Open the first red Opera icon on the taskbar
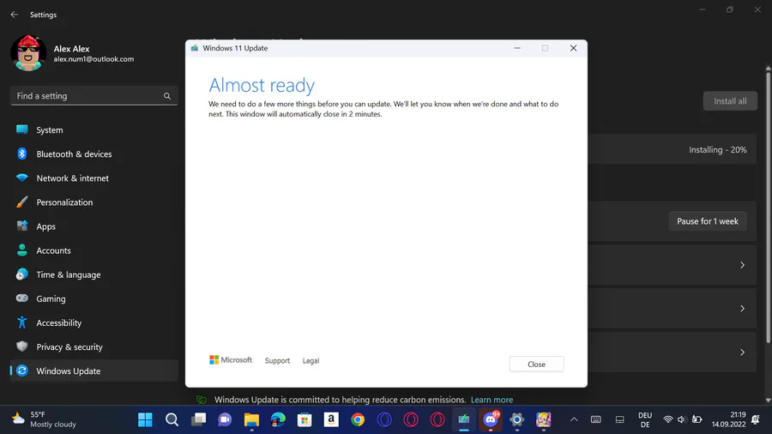This screenshot has width=772, height=434. click(411, 419)
